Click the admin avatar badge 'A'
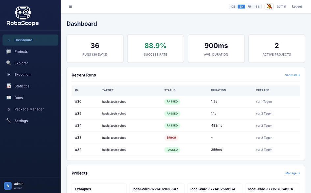 point(8,186)
